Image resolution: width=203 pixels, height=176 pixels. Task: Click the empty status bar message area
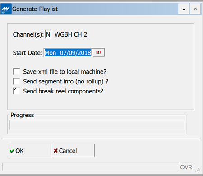pyautogui.click(x=91, y=167)
